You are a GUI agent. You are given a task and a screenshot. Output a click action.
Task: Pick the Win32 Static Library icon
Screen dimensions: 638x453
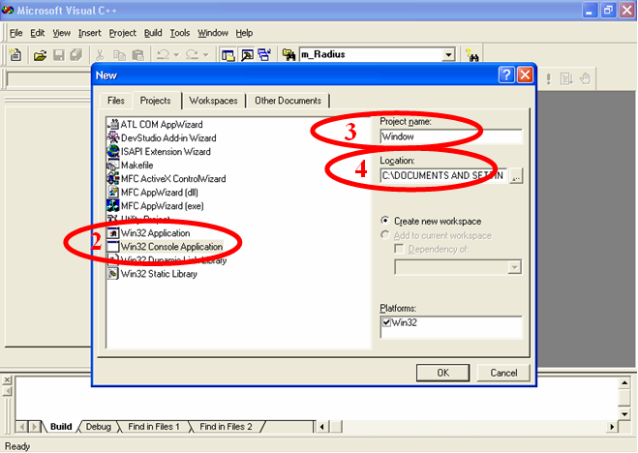(x=114, y=274)
